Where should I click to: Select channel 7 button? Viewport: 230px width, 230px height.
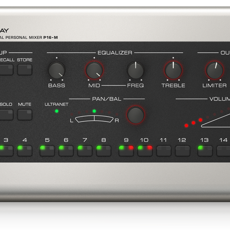pos(85,151)
